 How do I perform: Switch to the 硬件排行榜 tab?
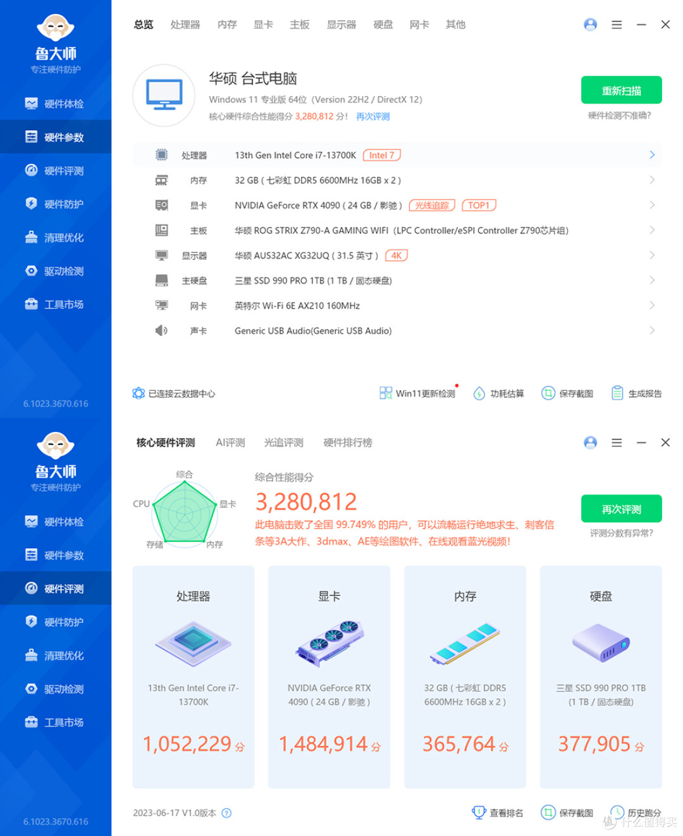pyautogui.click(x=348, y=443)
